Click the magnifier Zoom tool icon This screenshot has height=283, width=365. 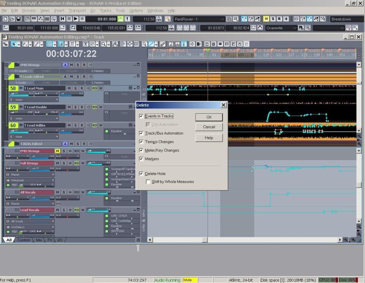pyautogui.click(x=103, y=44)
